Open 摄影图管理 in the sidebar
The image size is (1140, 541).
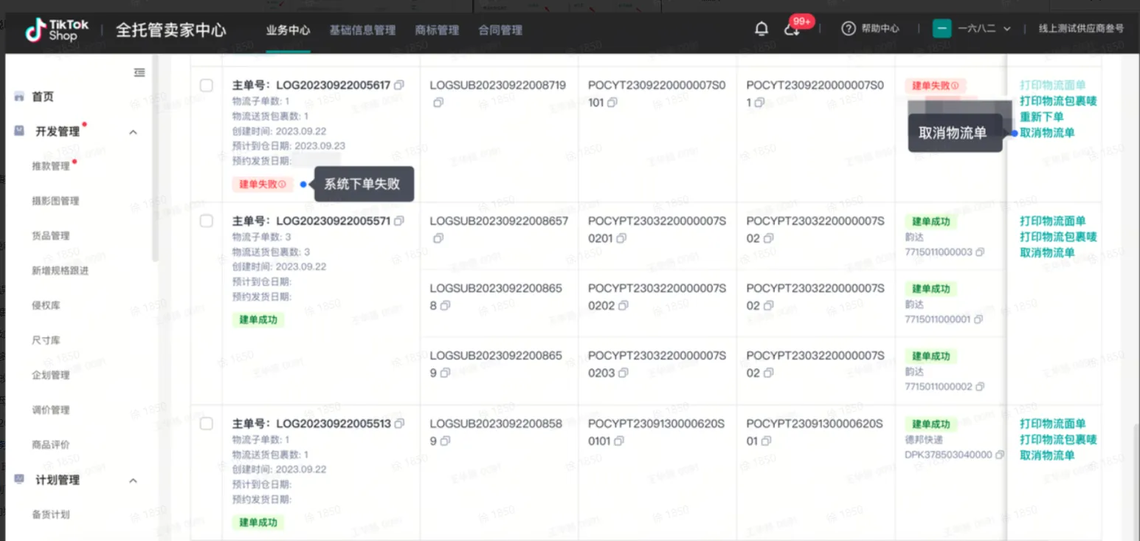pos(55,201)
